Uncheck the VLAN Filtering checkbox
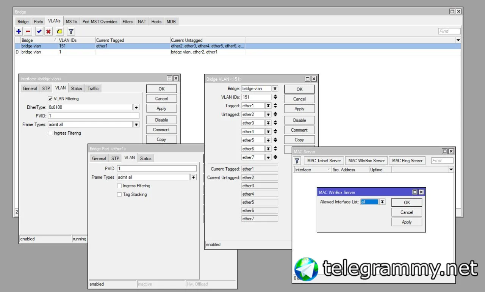 tap(50, 99)
